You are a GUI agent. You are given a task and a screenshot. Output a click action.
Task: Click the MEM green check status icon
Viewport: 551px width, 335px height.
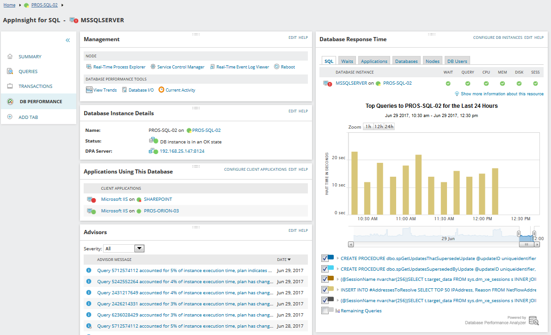tap(502, 83)
